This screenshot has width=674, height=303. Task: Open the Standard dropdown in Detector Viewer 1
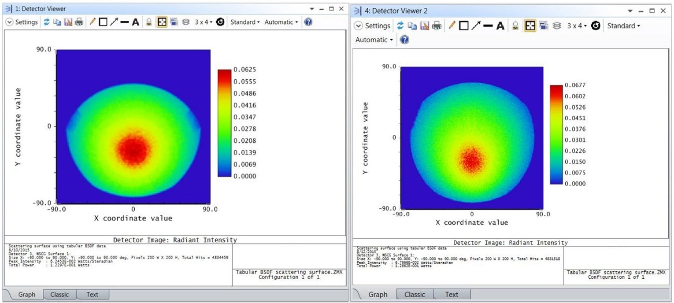245,22
